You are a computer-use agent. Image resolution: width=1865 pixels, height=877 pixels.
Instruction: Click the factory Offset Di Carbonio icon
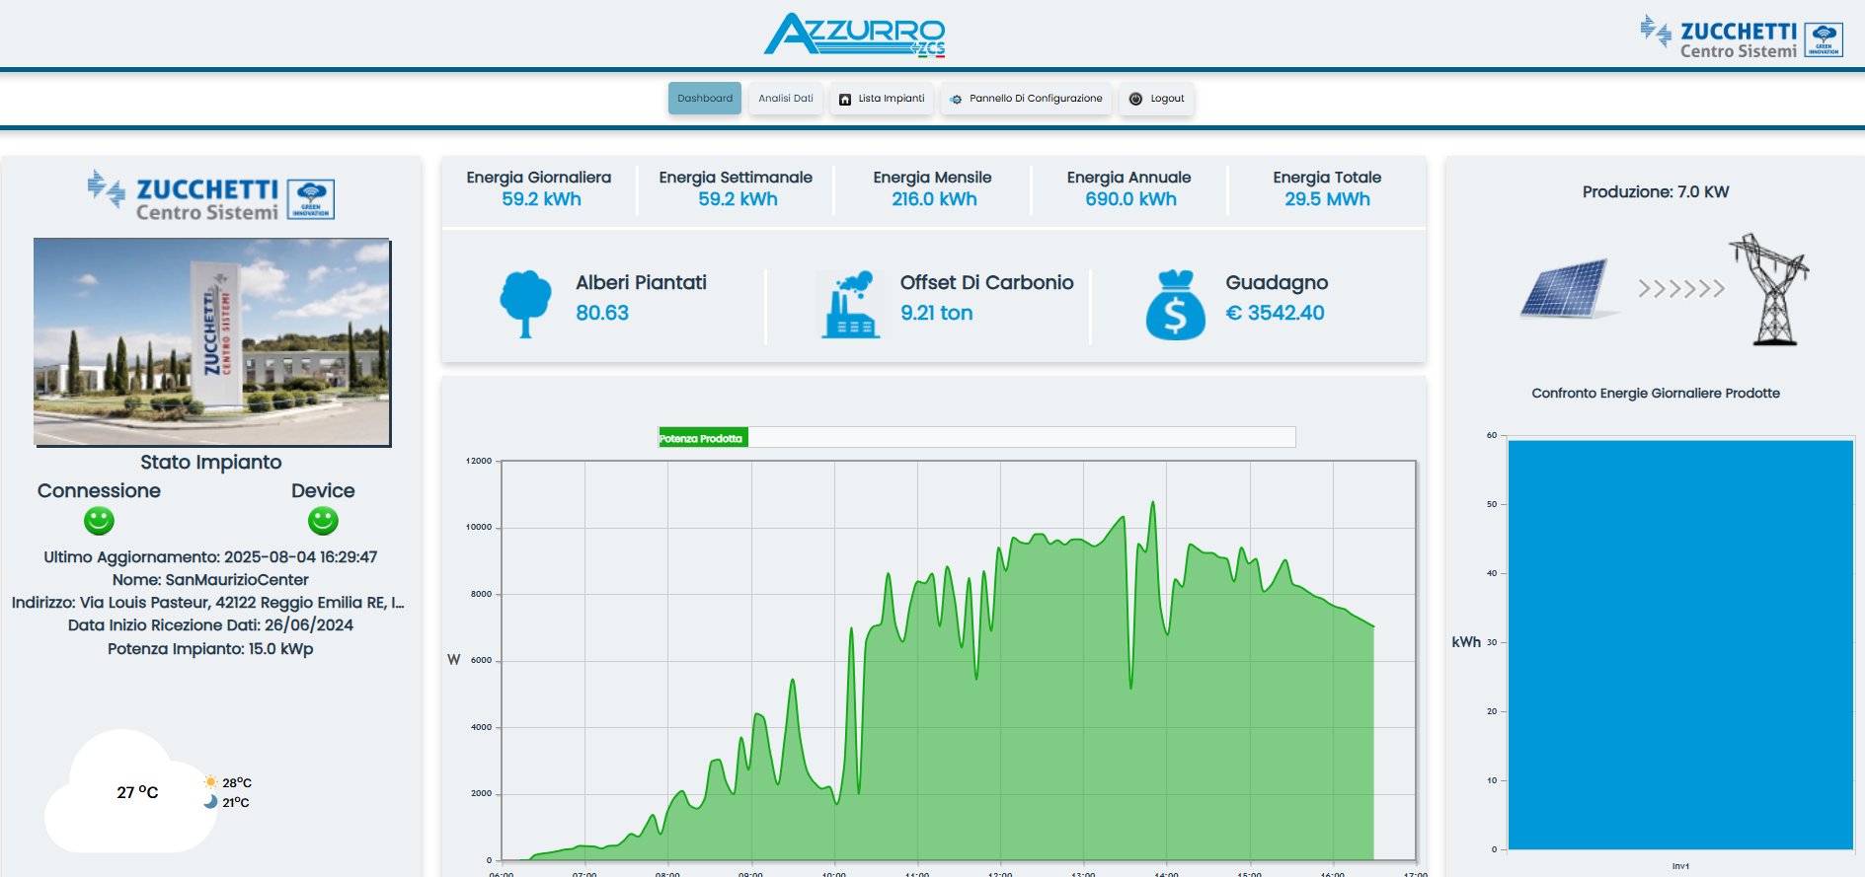850,305
